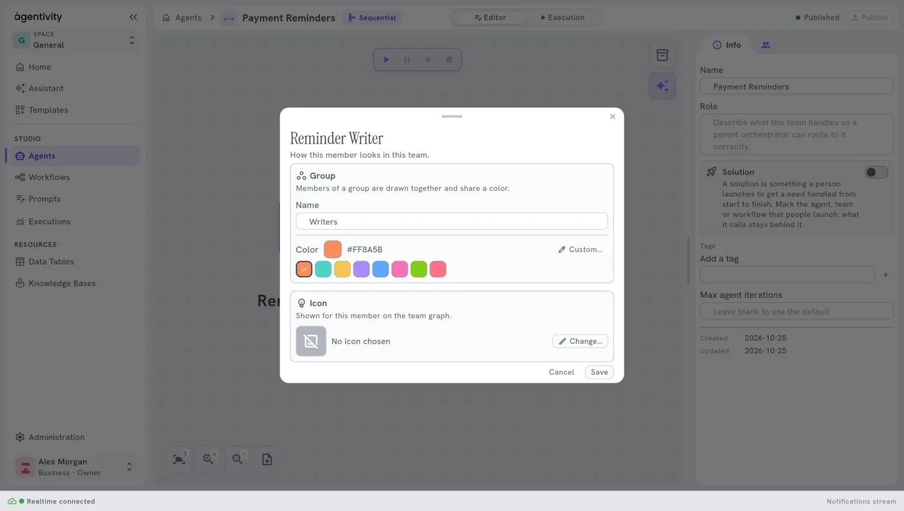This screenshot has width=904, height=511.
Task: Fit the graph to view
Action: tap(179, 460)
